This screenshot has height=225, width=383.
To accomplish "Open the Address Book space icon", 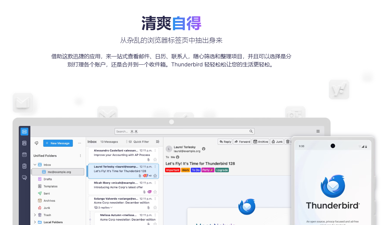I will (25, 143).
